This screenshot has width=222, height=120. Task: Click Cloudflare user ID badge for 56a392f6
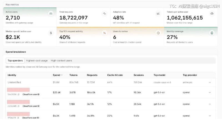31,94
